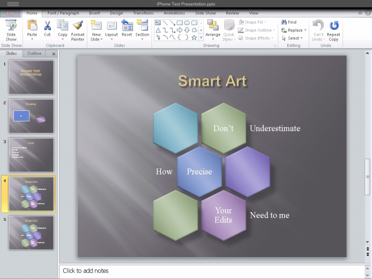Pick the Text Box shape in the gallery
Image resolution: width=372 pixels, height=279 pixels.
pyautogui.click(x=158, y=23)
